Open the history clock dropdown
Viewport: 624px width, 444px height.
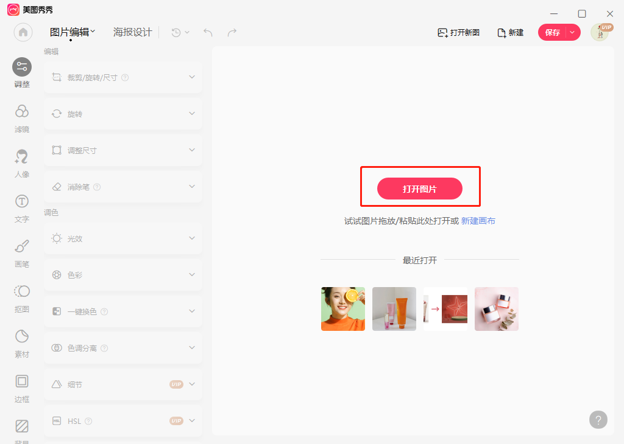click(180, 33)
